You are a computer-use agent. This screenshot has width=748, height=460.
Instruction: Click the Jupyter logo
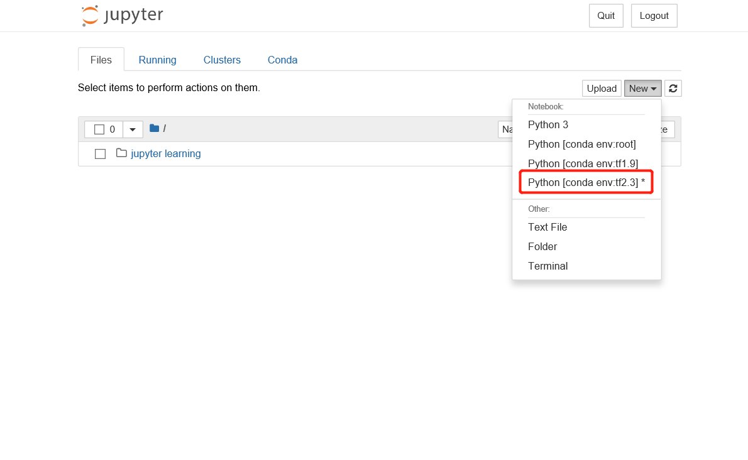click(x=122, y=15)
